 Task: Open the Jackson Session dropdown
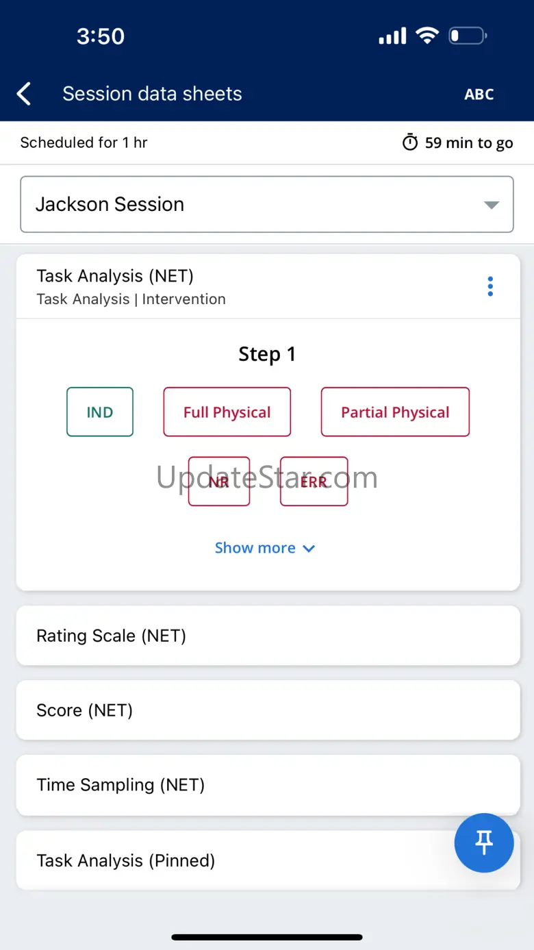point(267,204)
